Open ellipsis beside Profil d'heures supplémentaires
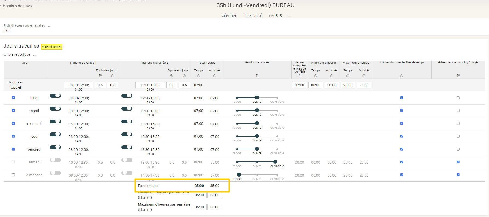489x217 pixels. pos(49,26)
